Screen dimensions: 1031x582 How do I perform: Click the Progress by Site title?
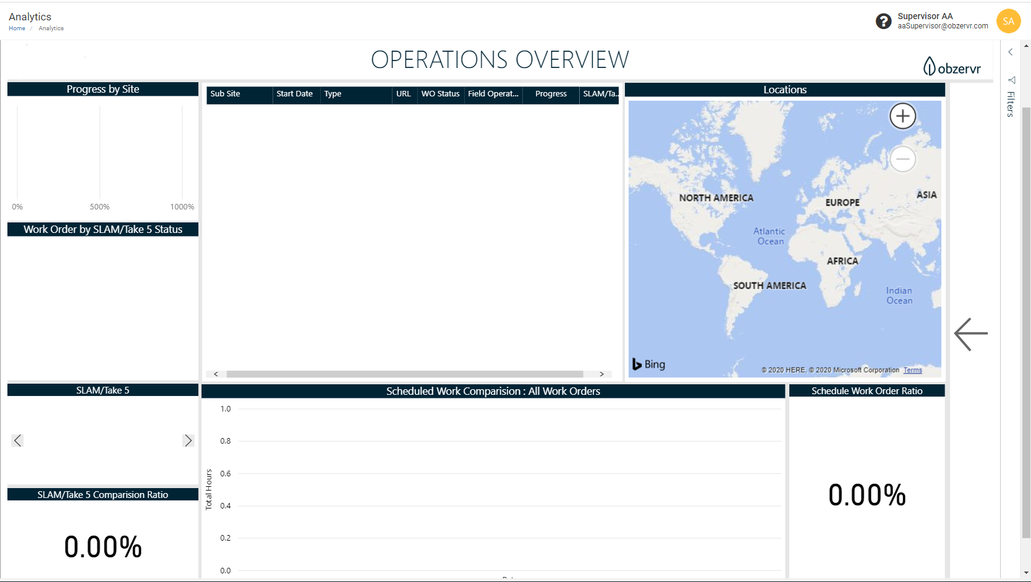pos(103,89)
